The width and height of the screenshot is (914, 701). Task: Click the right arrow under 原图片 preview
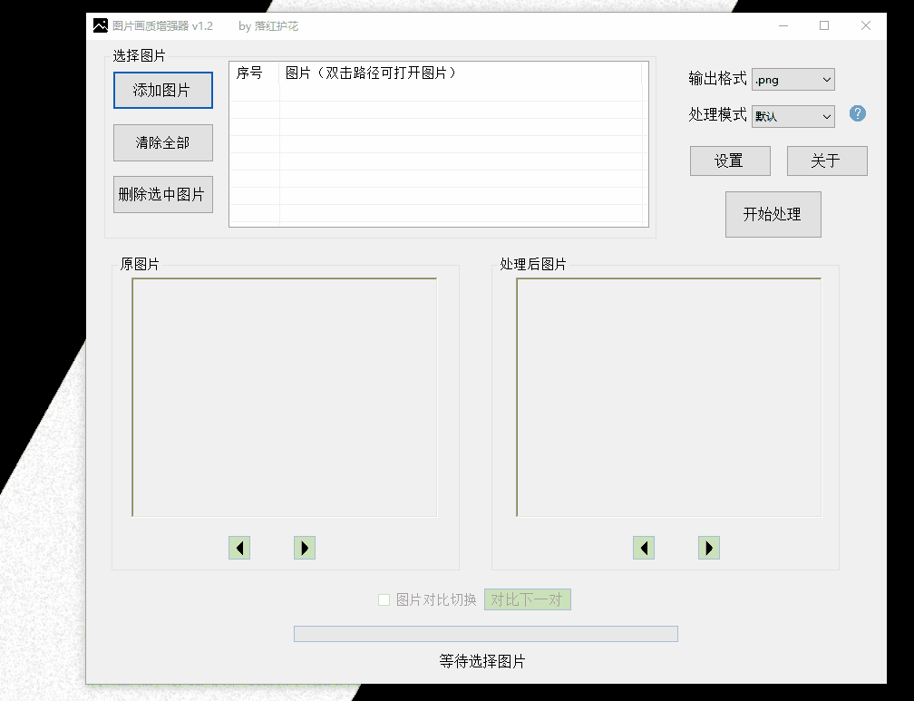[x=305, y=548]
